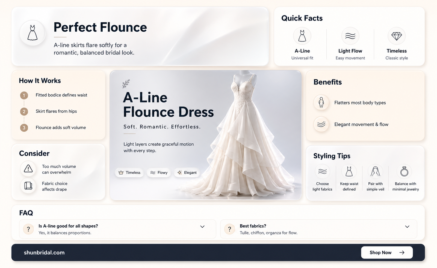Click the A-Line dress icon in Quick Facts
The image size is (437, 268).
click(x=302, y=36)
